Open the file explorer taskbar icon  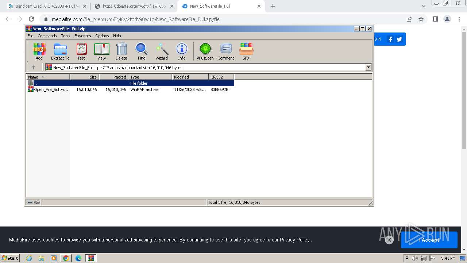pyautogui.click(x=41, y=258)
